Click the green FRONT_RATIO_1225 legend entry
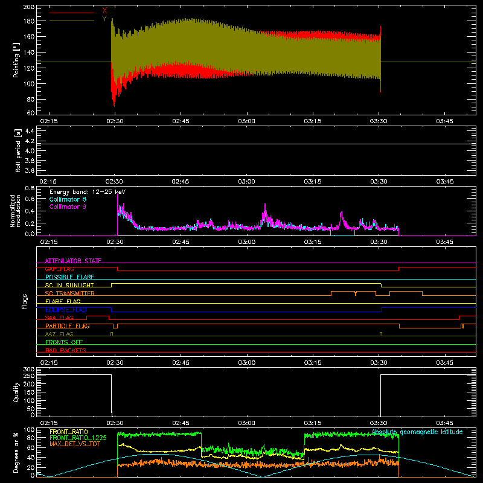The width and height of the screenshot is (483, 483). 78,438
